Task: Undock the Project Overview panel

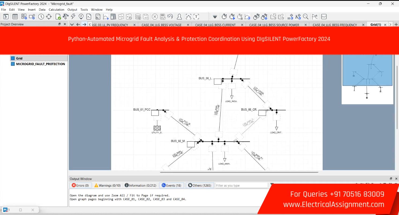Action: point(59,24)
